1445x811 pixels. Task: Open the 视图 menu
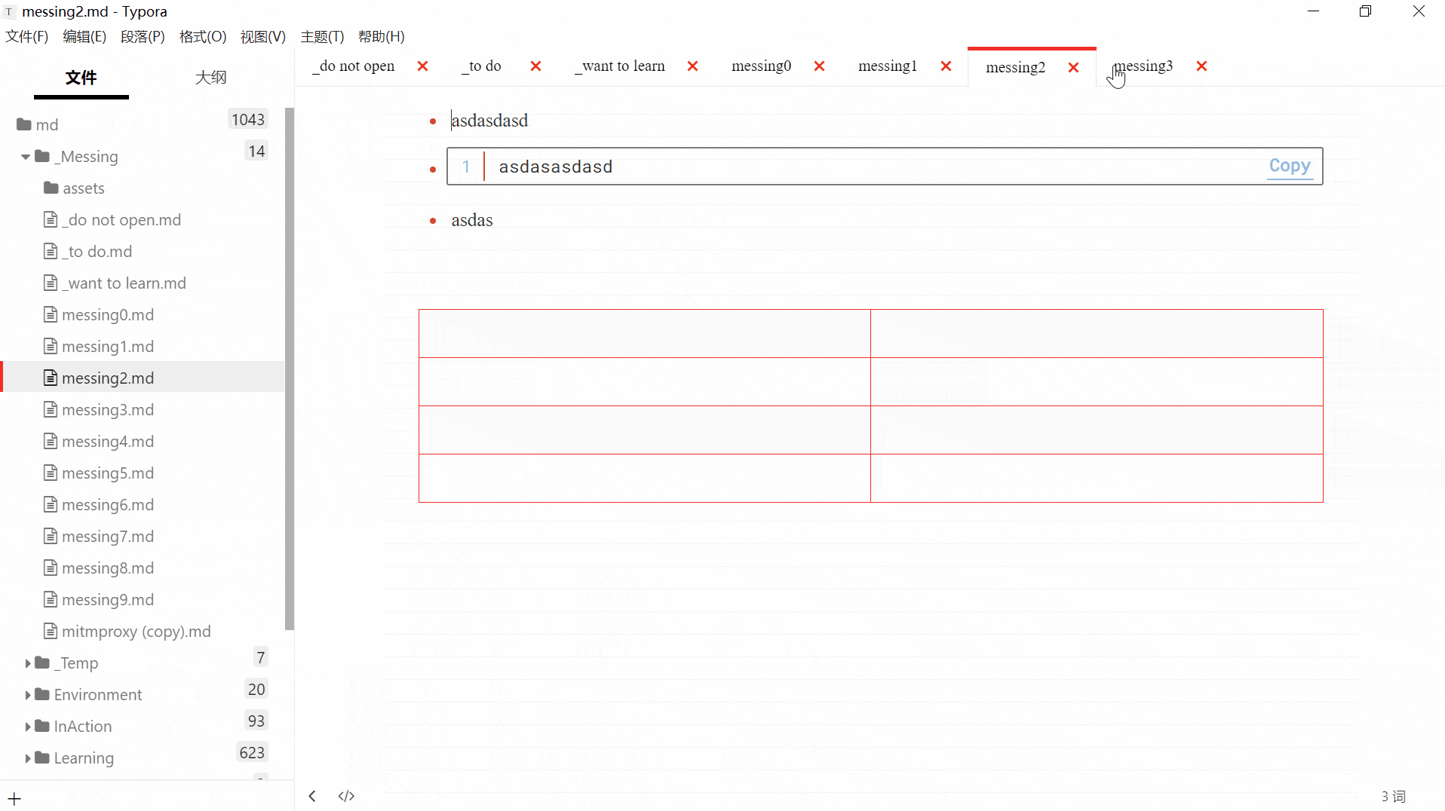[262, 36]
